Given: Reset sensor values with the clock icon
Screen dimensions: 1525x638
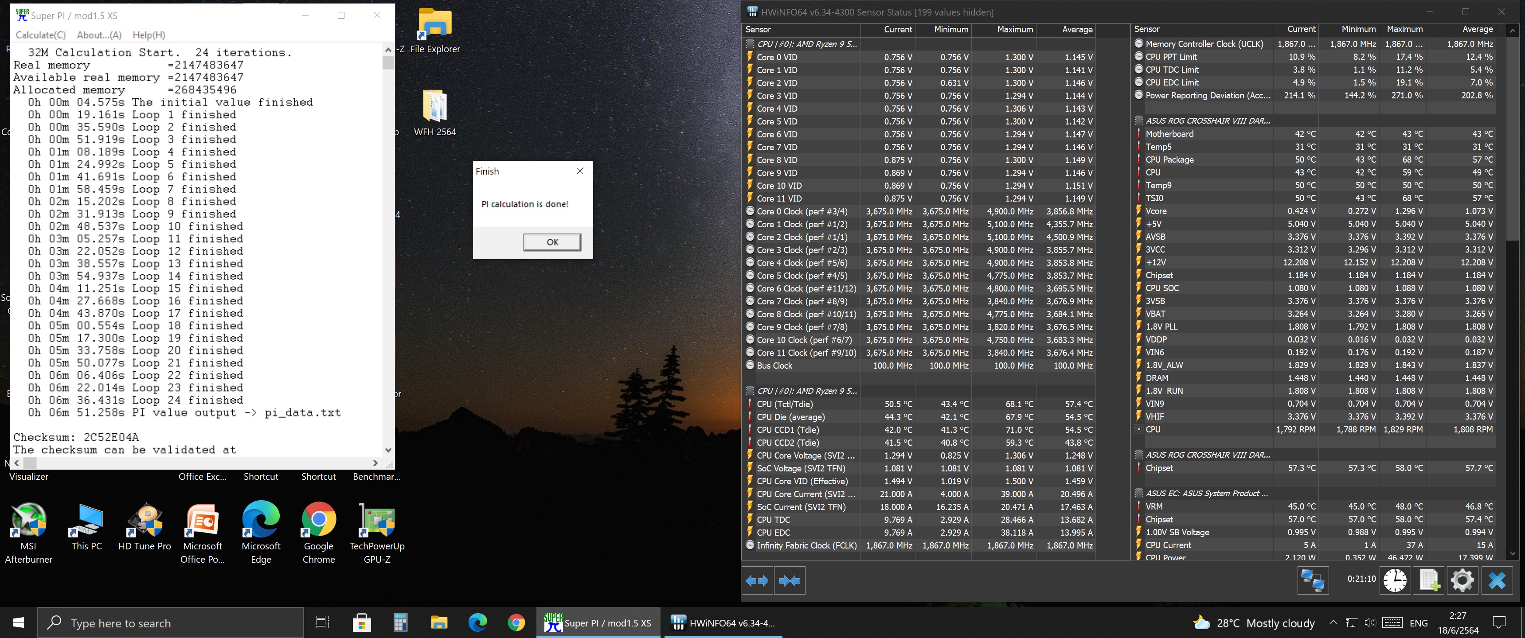Looking at the screenshot, I should click(1395, 580).
